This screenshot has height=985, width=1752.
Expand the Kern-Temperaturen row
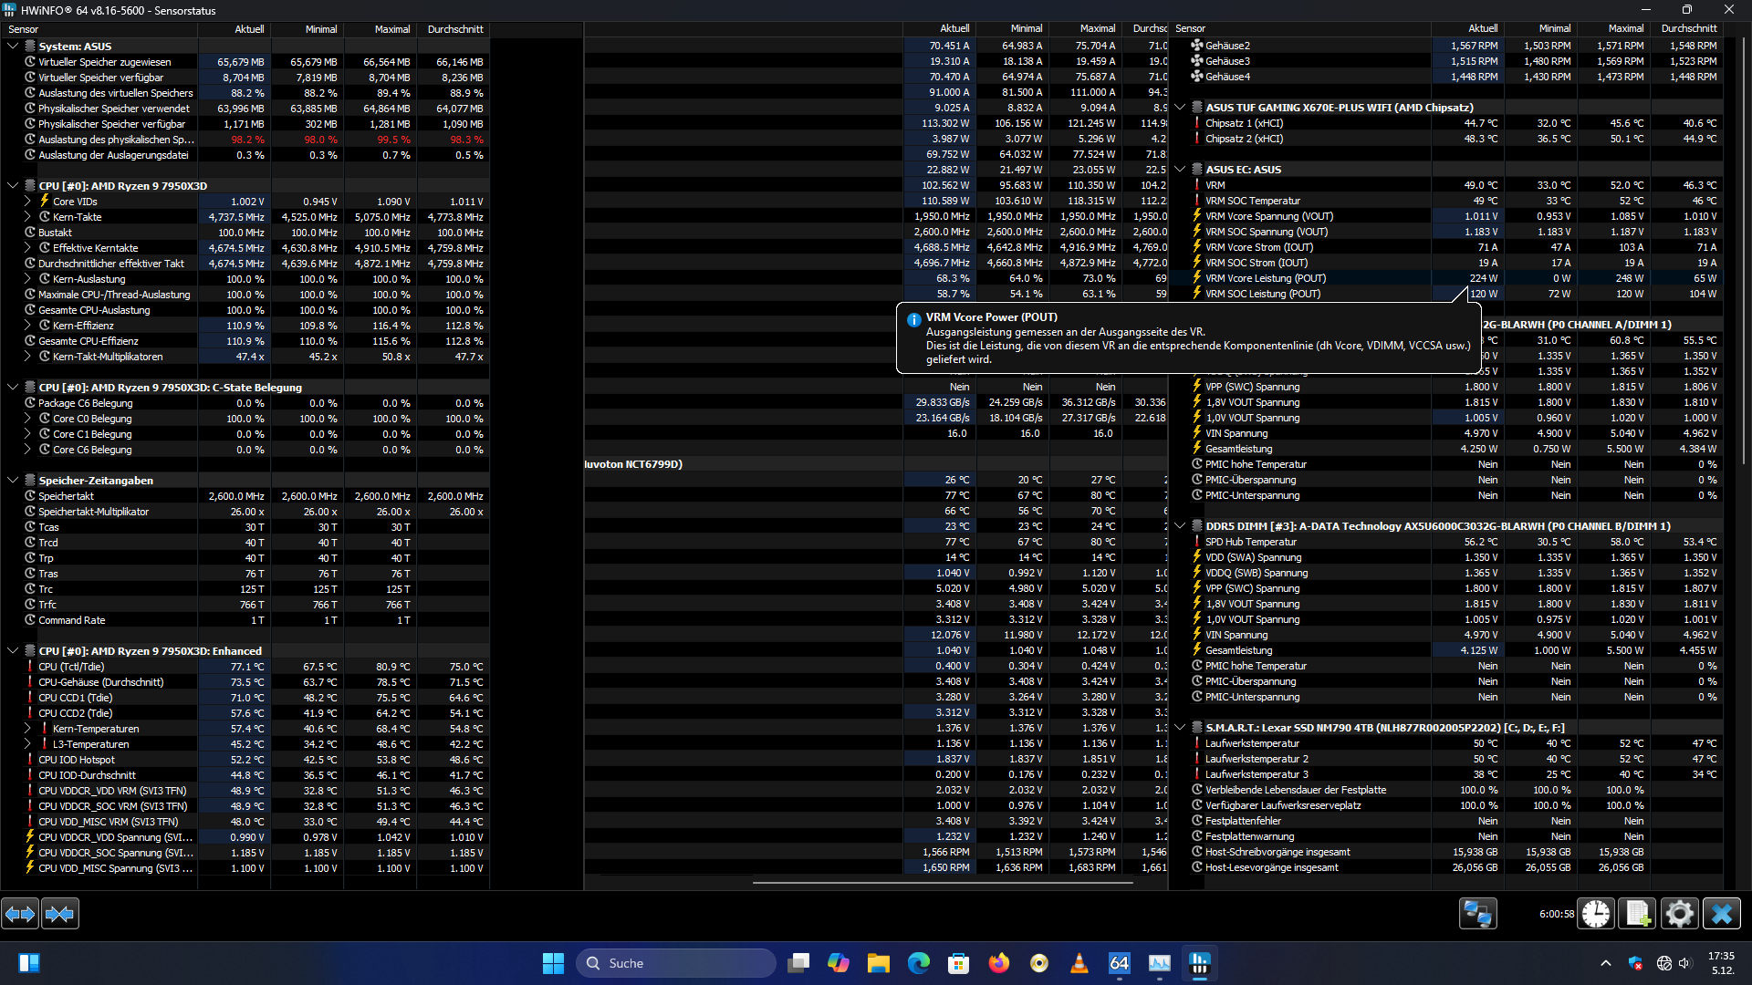pos(27,729)
